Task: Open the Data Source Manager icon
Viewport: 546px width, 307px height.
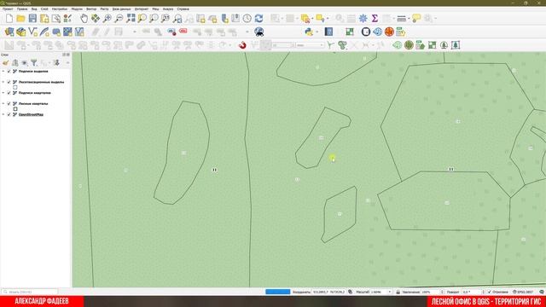Action: [x=9, y=32]
